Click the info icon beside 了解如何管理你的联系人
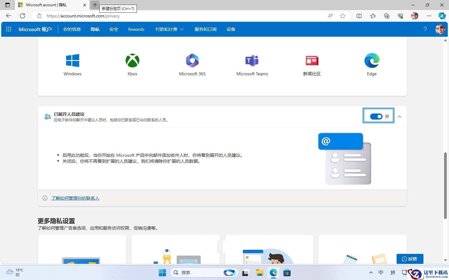 click(45, 198)
